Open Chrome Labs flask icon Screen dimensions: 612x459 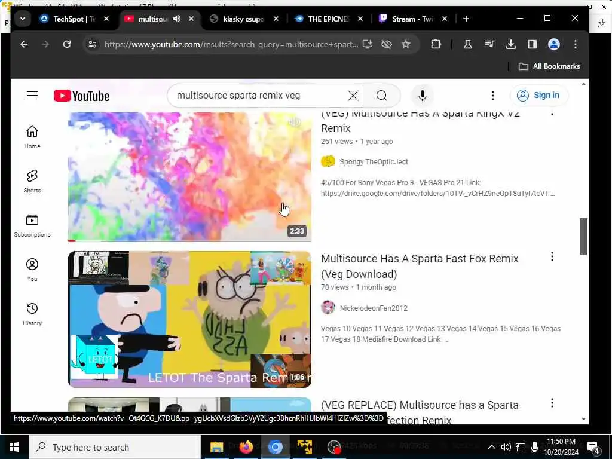coord(467,44)
